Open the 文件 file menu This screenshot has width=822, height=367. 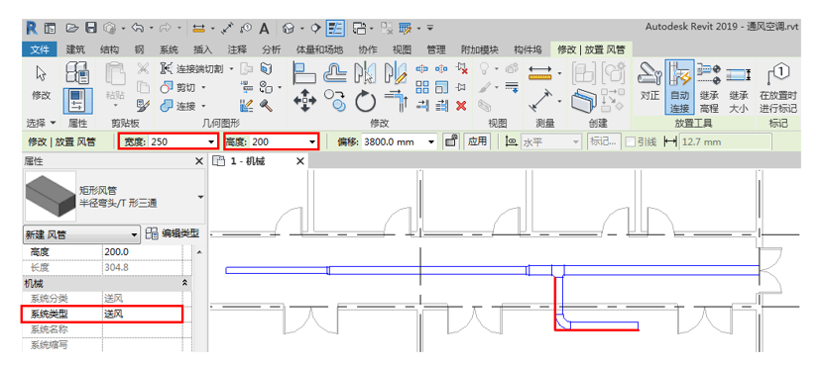(40, 49)
